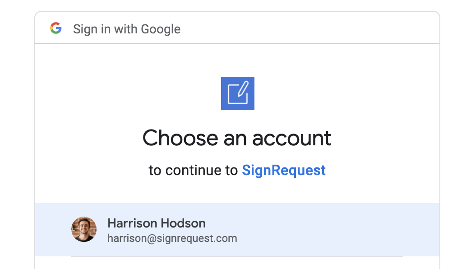Click the "Harrison Hodson" name label

pyautogui.click(x=157, y=223)
